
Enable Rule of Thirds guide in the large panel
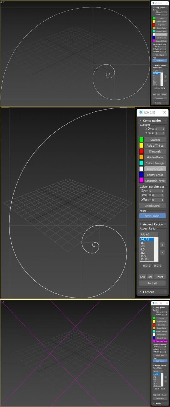click(x=155, y=145)
